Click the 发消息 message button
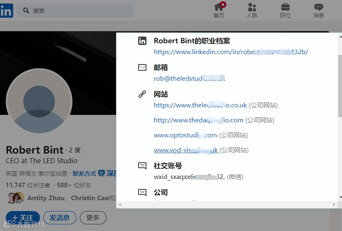 [x=60, y=218]
